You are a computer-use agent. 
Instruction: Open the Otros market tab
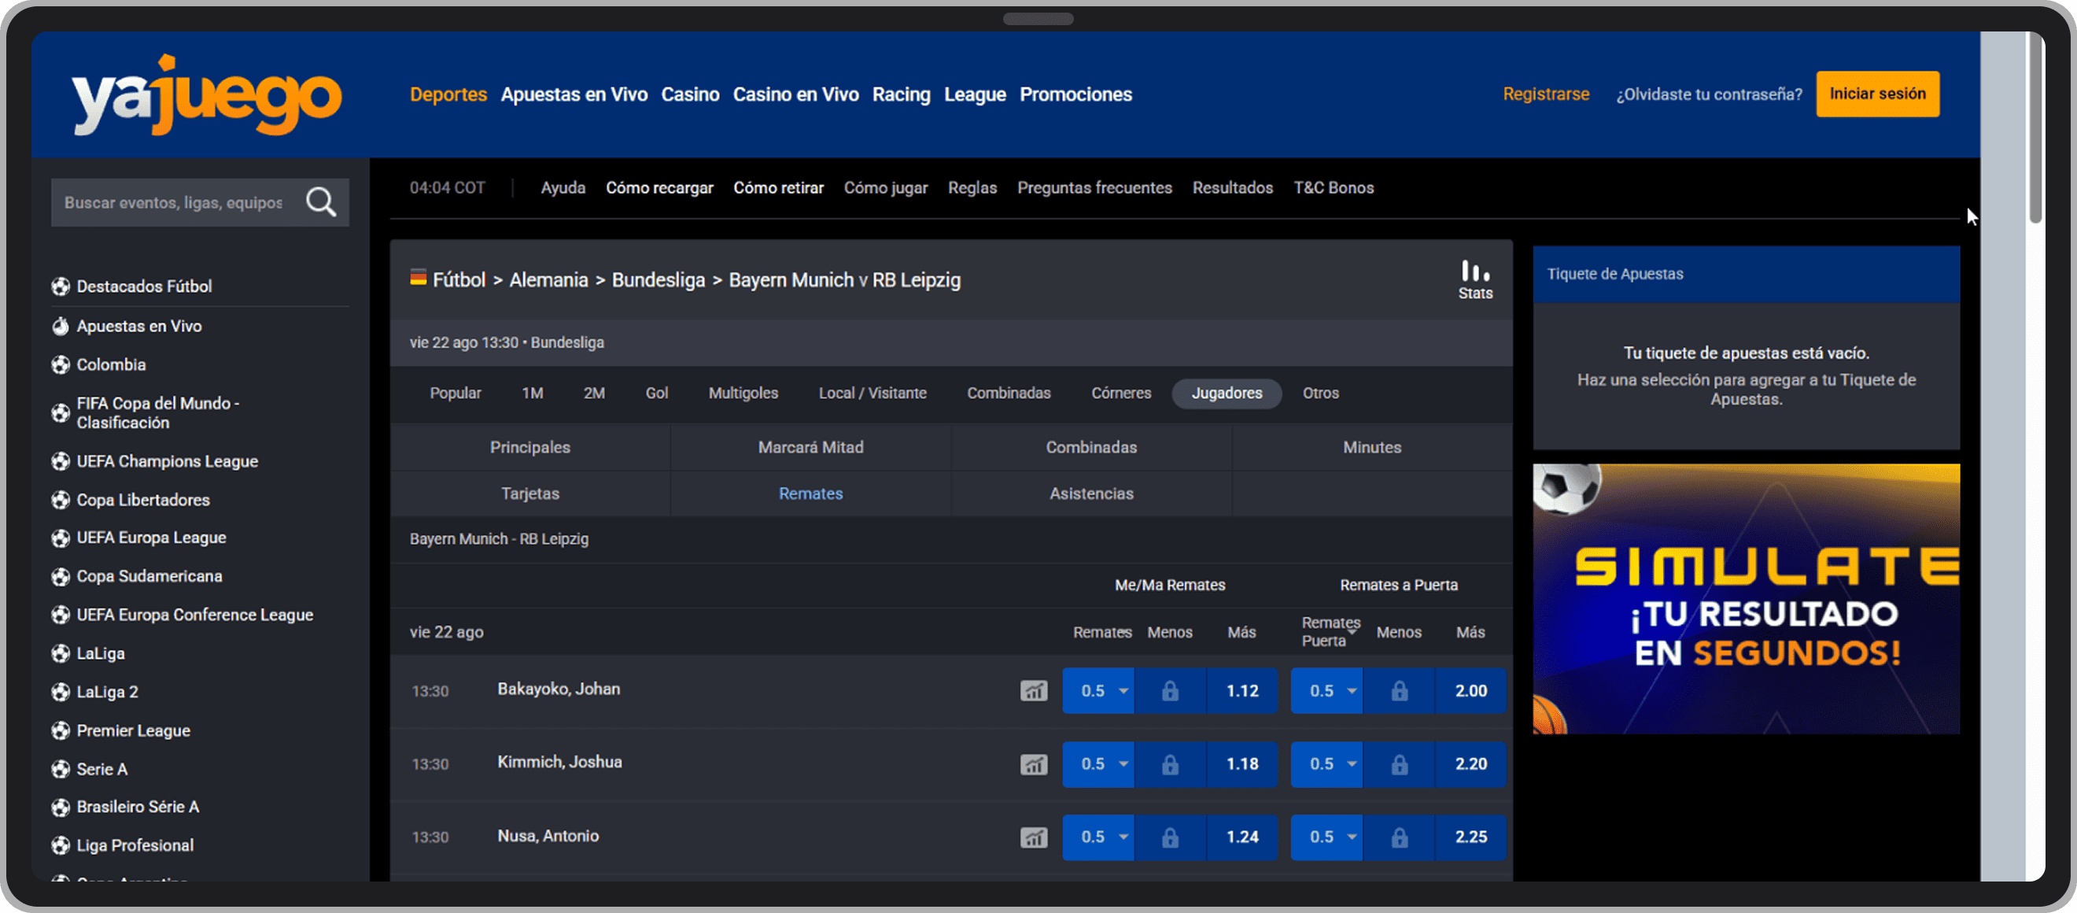1321,394
